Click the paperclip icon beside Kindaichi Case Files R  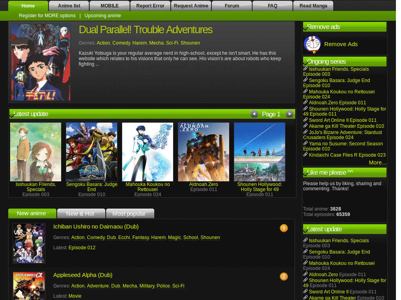tap(305, 155)
